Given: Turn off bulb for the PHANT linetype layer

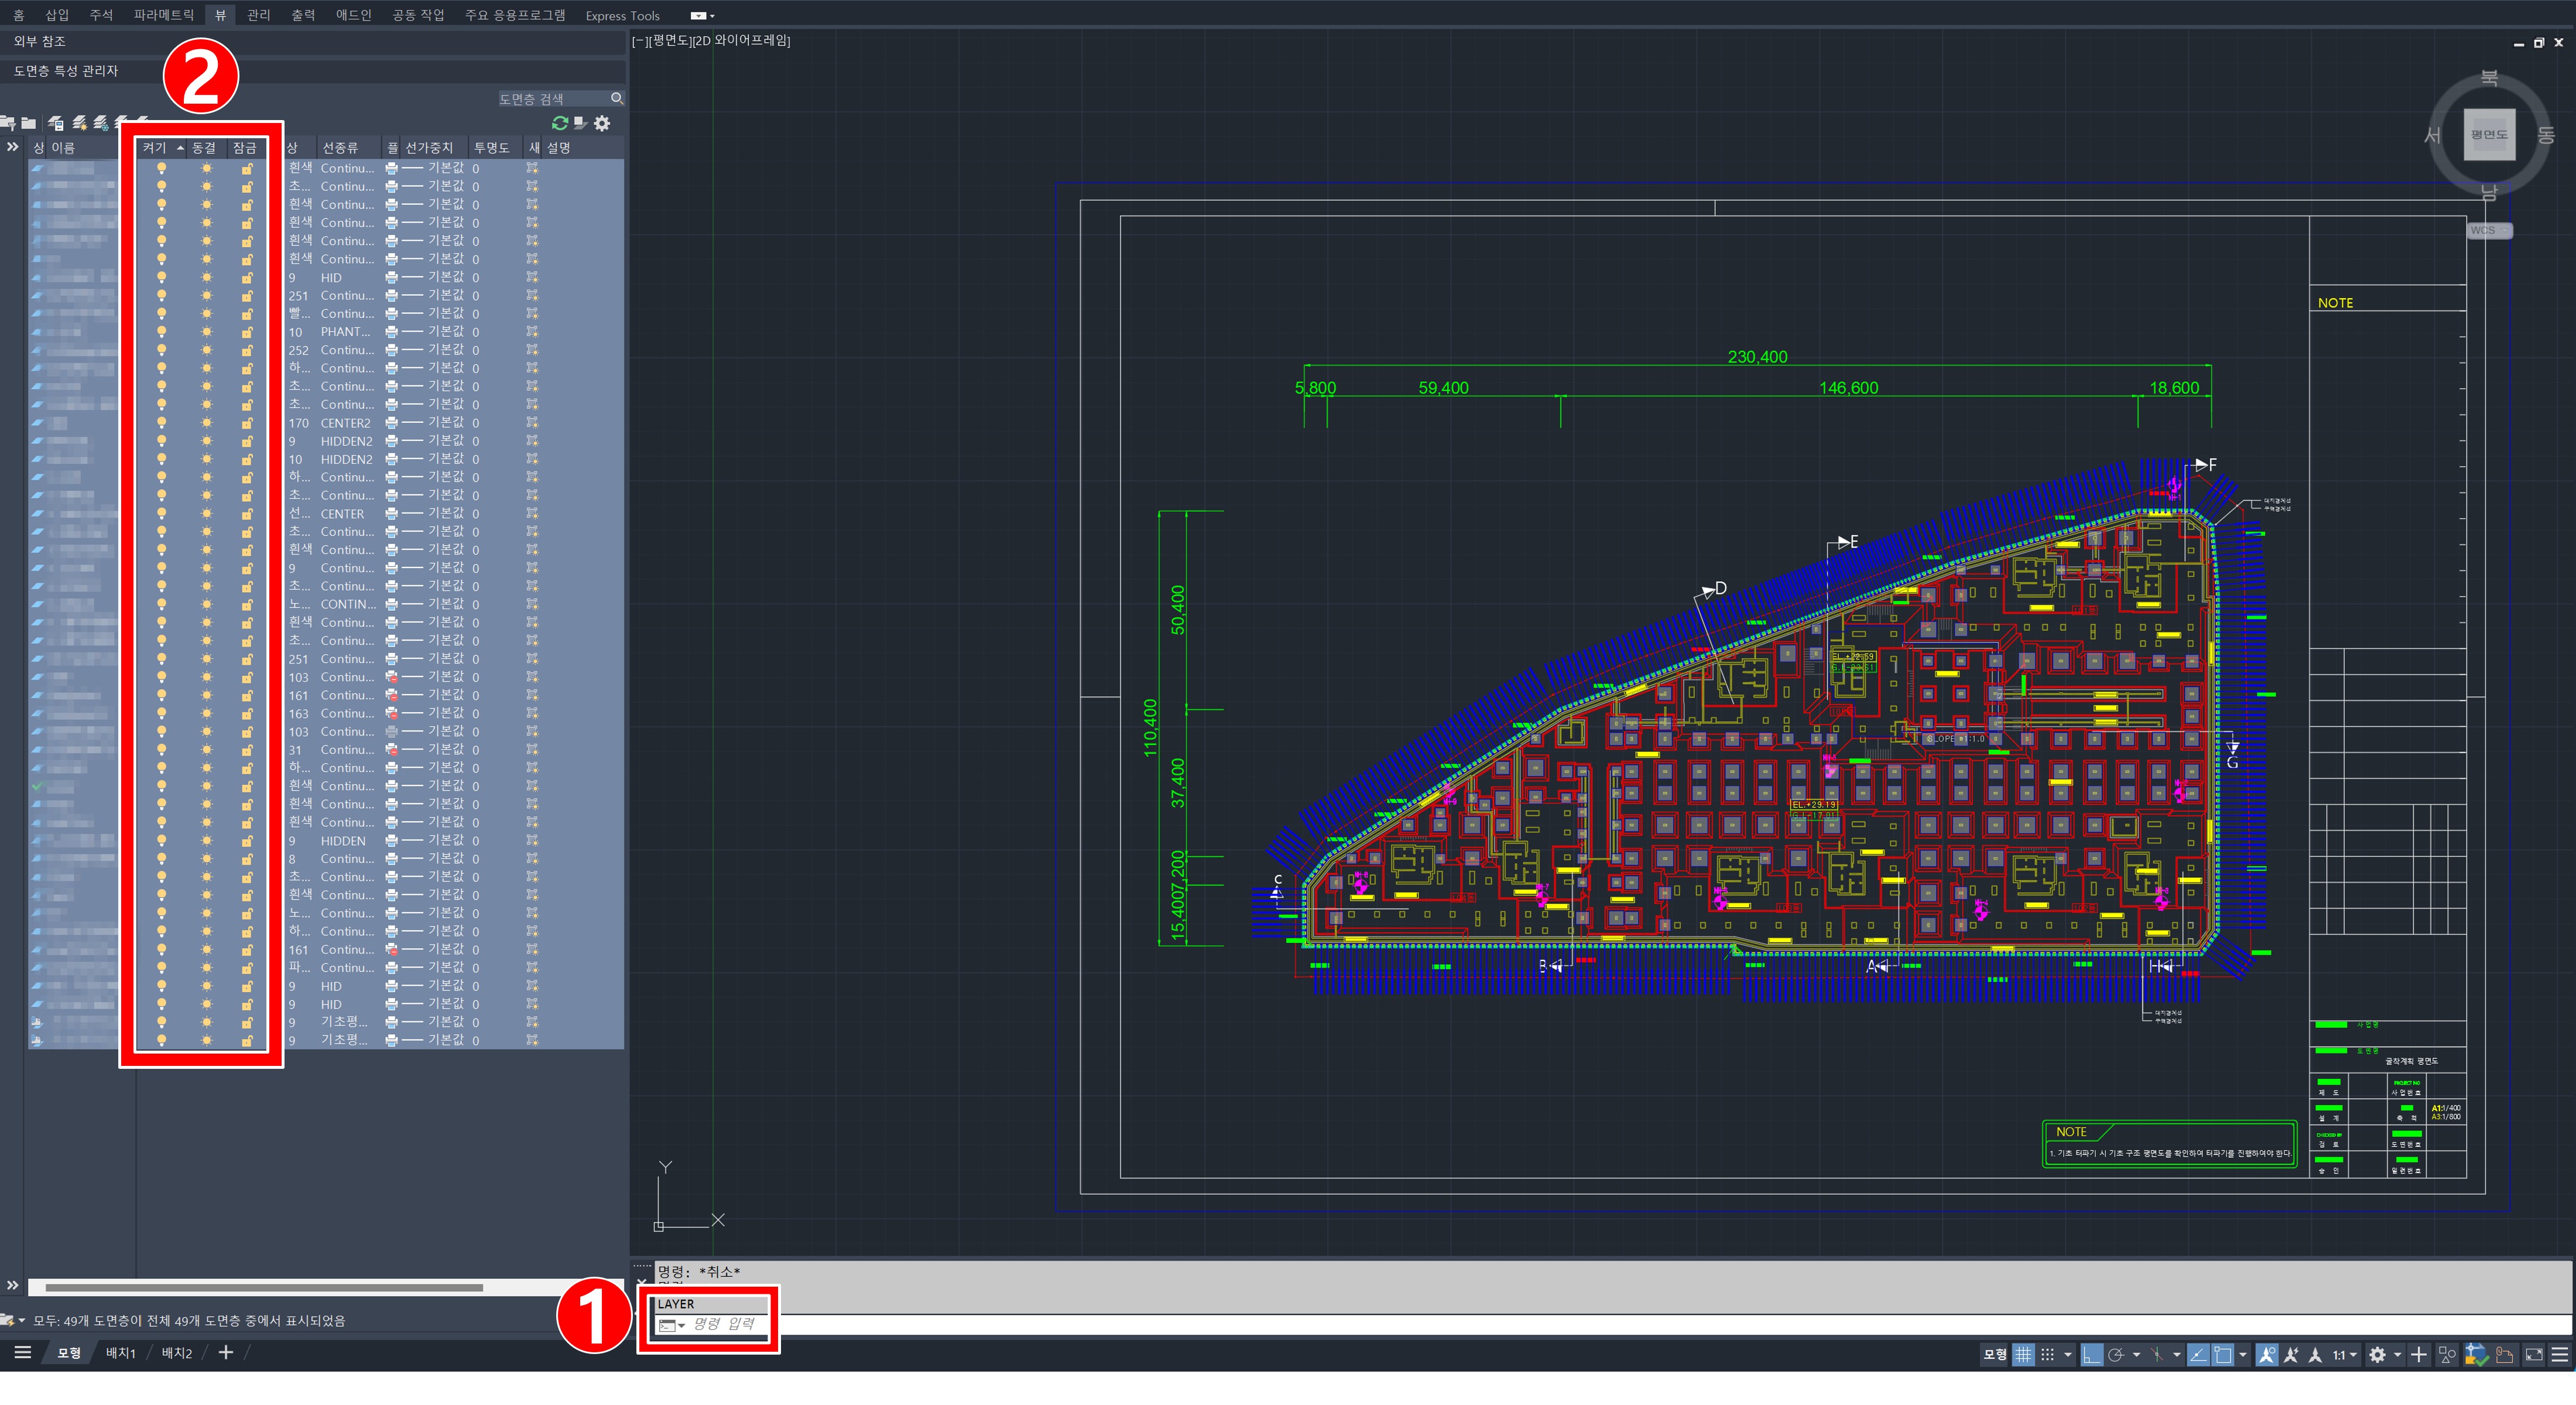Looking at the screenshot, I should point(161,332).
